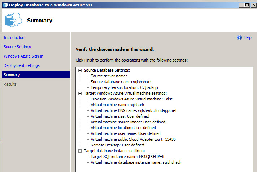
Task: Maximize the Deploy Database wizard window
Action: [247, 5]
